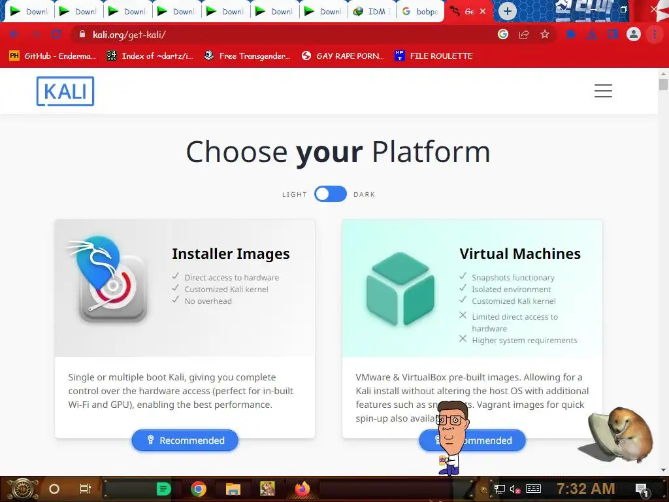The image size is (669, 502).
Task: Reload the kali.org page
Action: click(56, 35)
